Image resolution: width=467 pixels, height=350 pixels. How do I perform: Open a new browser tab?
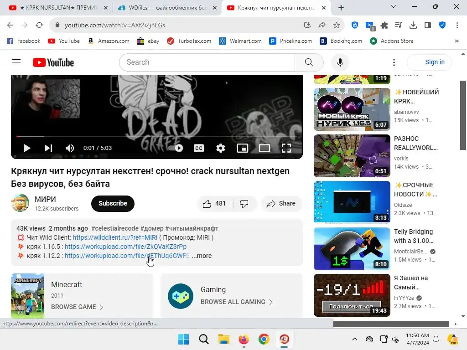pyautogui.click(x=341, y=8)
